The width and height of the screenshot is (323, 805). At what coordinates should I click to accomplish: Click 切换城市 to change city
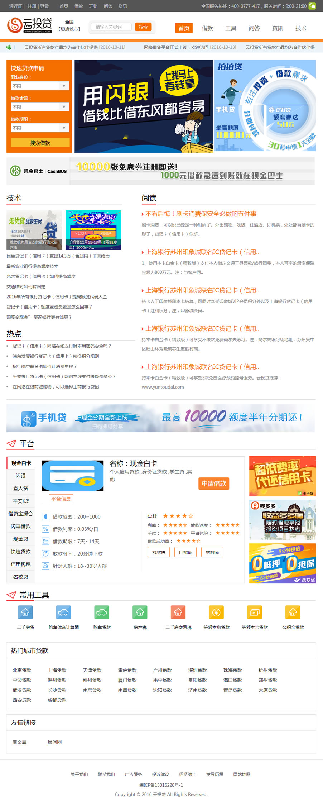69,29
